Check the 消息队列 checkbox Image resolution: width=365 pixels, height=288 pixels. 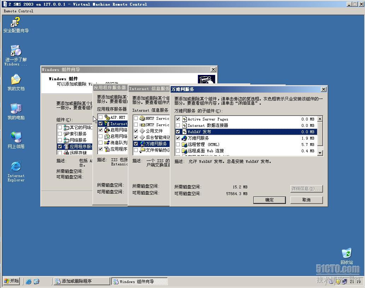(100, 142)
